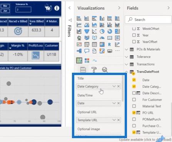Select the globe map visualization icon
The height and width of the screenshot is (142, 172).
click(79, 38)
